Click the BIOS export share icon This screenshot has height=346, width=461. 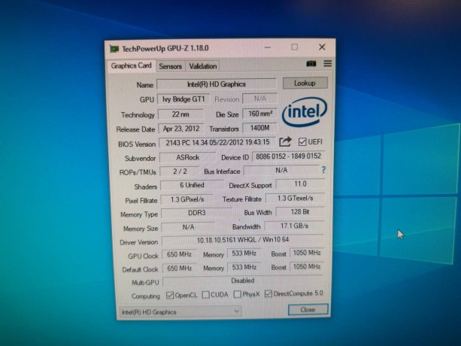point(285,142)
